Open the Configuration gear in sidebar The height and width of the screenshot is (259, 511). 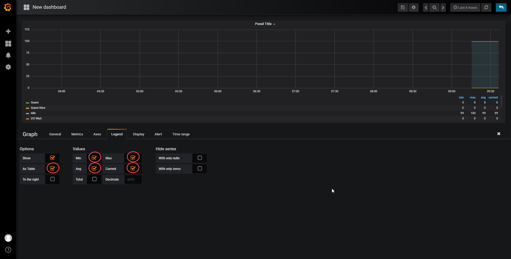tap(8, 67)
